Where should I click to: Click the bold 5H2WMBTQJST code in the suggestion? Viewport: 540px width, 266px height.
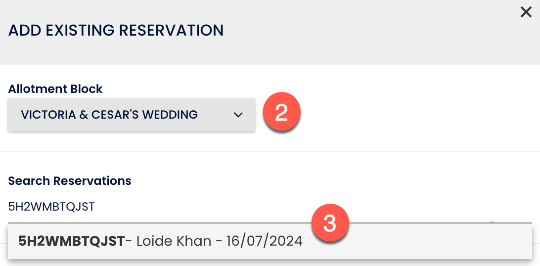[71, 241]
